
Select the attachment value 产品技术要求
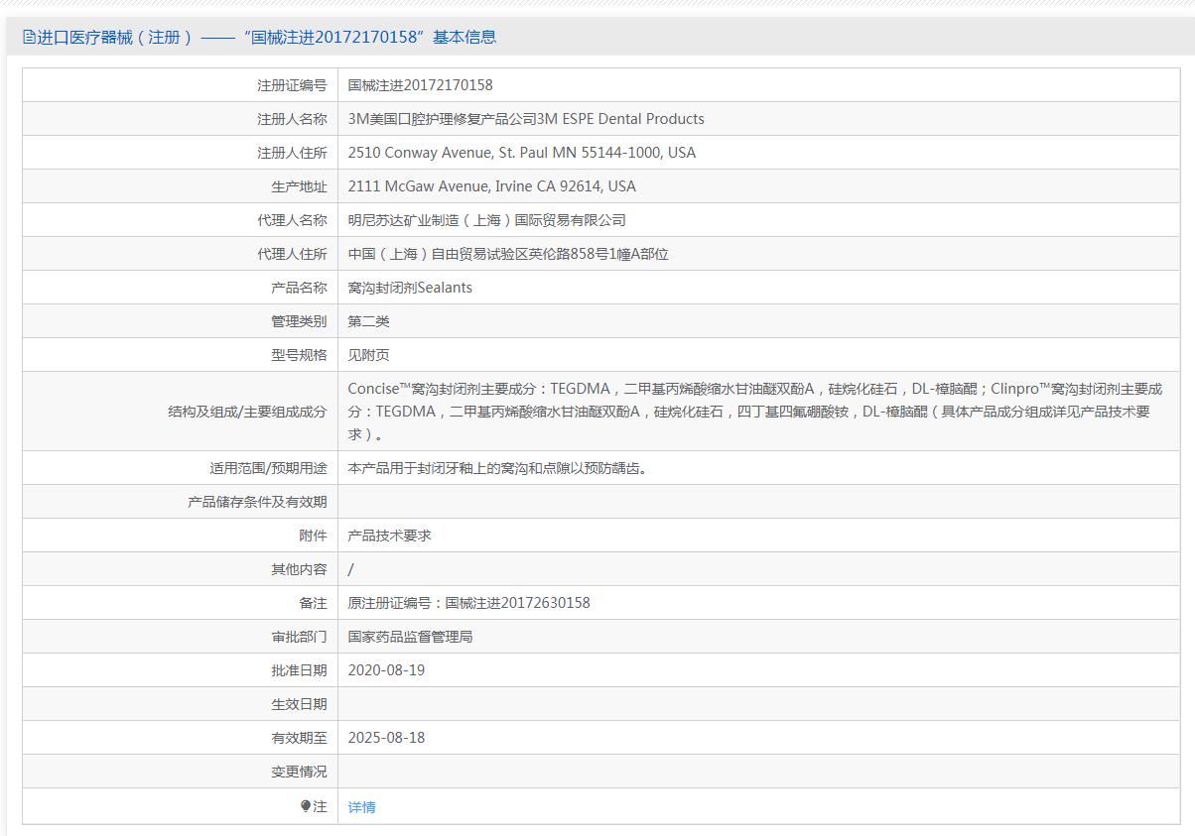click(389, 536)
